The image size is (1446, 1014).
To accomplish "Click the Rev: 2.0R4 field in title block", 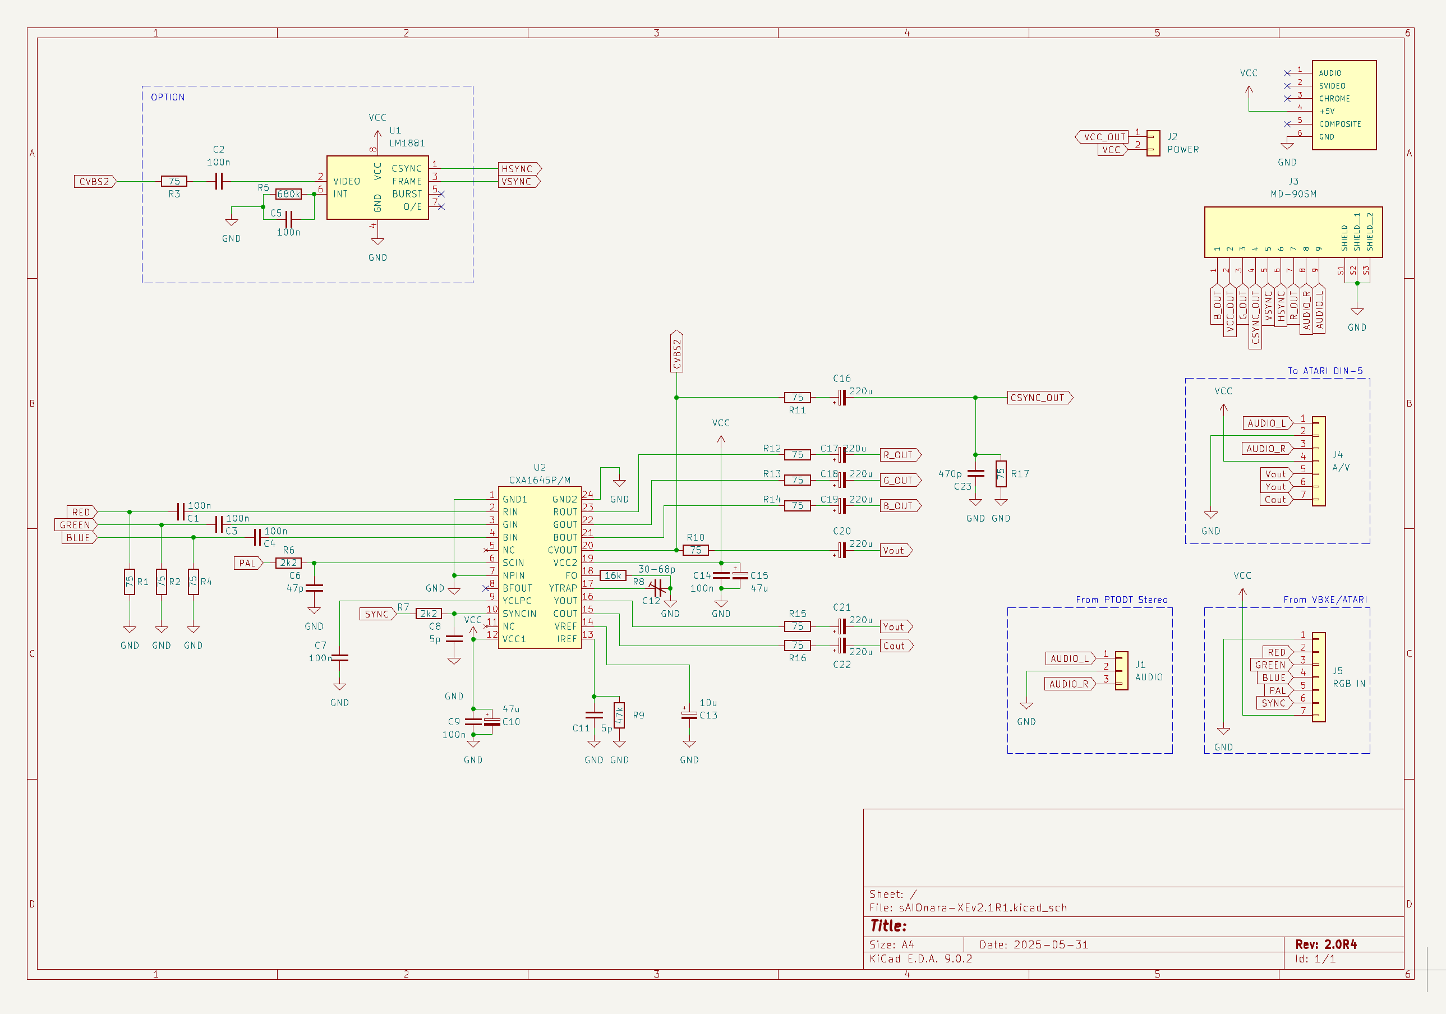I will pyautogui.click(x=1327, y=944).
